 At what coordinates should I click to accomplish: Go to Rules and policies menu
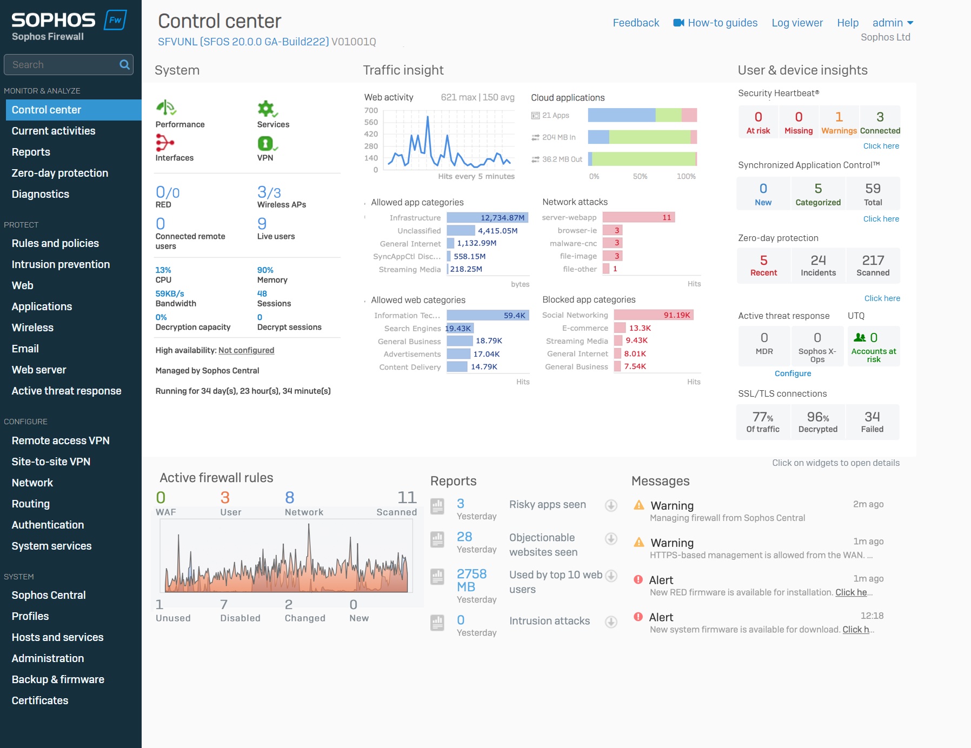click(55, 243)
